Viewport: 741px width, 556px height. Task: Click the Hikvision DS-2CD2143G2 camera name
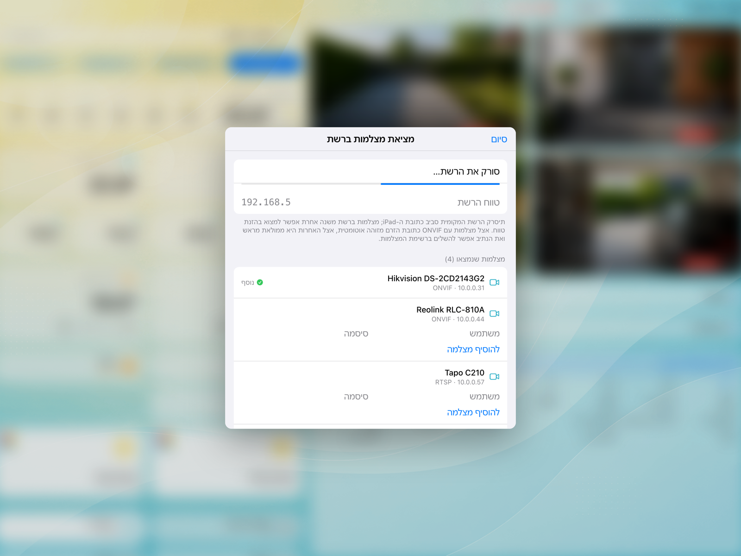pos(436,278)
